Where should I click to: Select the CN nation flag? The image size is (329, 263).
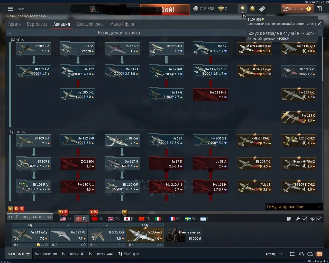[144, 219]
